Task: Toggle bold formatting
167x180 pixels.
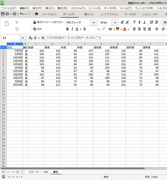Action: (68, 29)
